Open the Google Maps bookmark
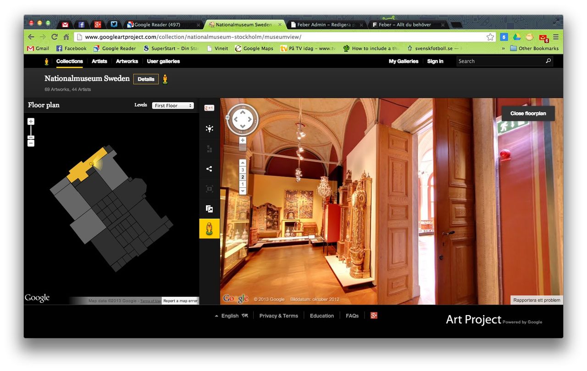This screenshot has width=587, height=371. [x=254, y=48]
